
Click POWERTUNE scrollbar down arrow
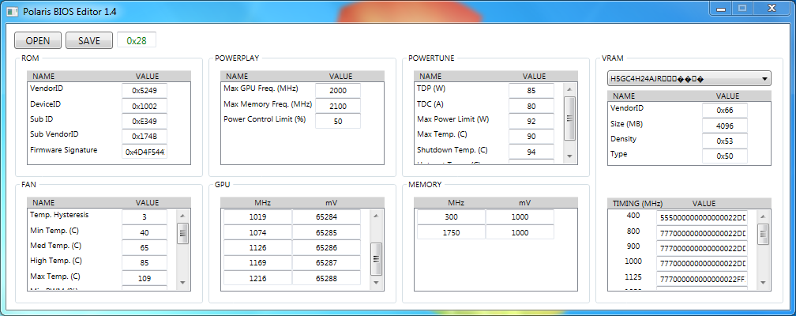tap(569, 156)
